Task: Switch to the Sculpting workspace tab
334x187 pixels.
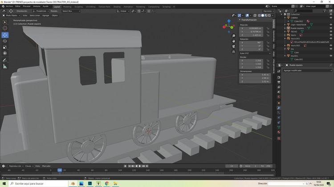Action: point(78,7)
